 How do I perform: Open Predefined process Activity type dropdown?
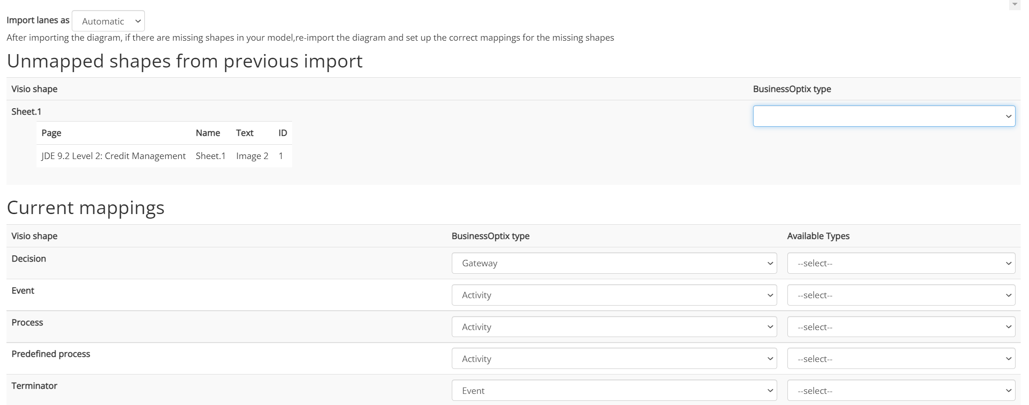point(614,359)
